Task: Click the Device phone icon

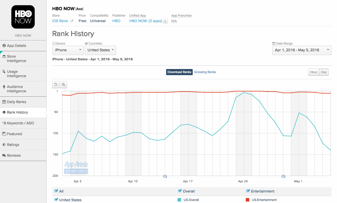Action: coord(54,43)
